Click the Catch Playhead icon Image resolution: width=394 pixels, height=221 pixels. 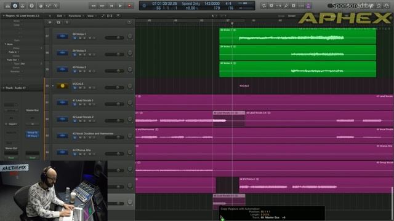click(118, 16)
